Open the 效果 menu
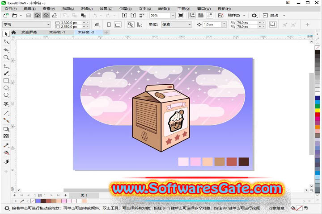 point(106,8)
